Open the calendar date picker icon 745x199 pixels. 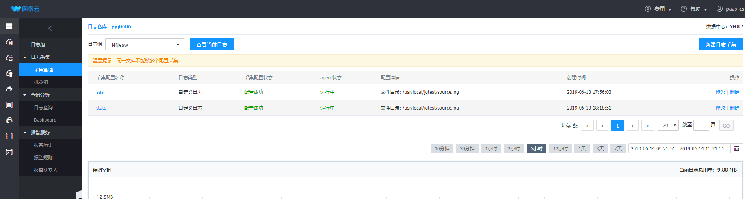pos(736,148)
